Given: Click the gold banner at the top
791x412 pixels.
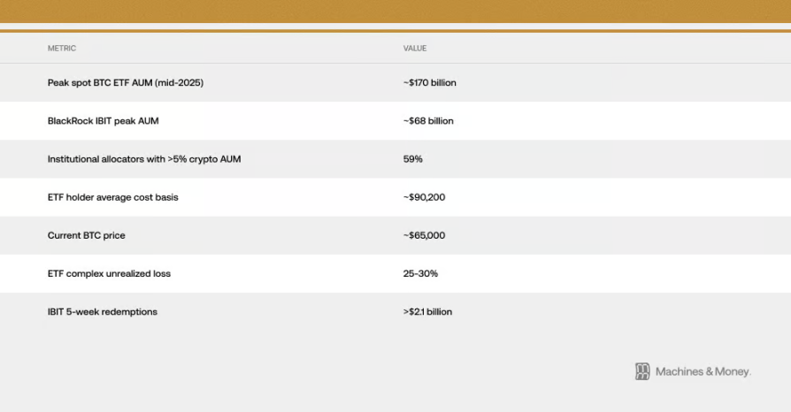Looking at the screenshot, I should tap(395, 11).
